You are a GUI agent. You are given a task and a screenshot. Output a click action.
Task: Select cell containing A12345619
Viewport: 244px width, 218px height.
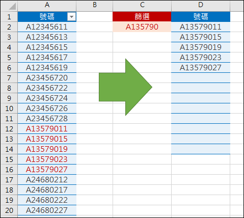click(x=47, y=68)
